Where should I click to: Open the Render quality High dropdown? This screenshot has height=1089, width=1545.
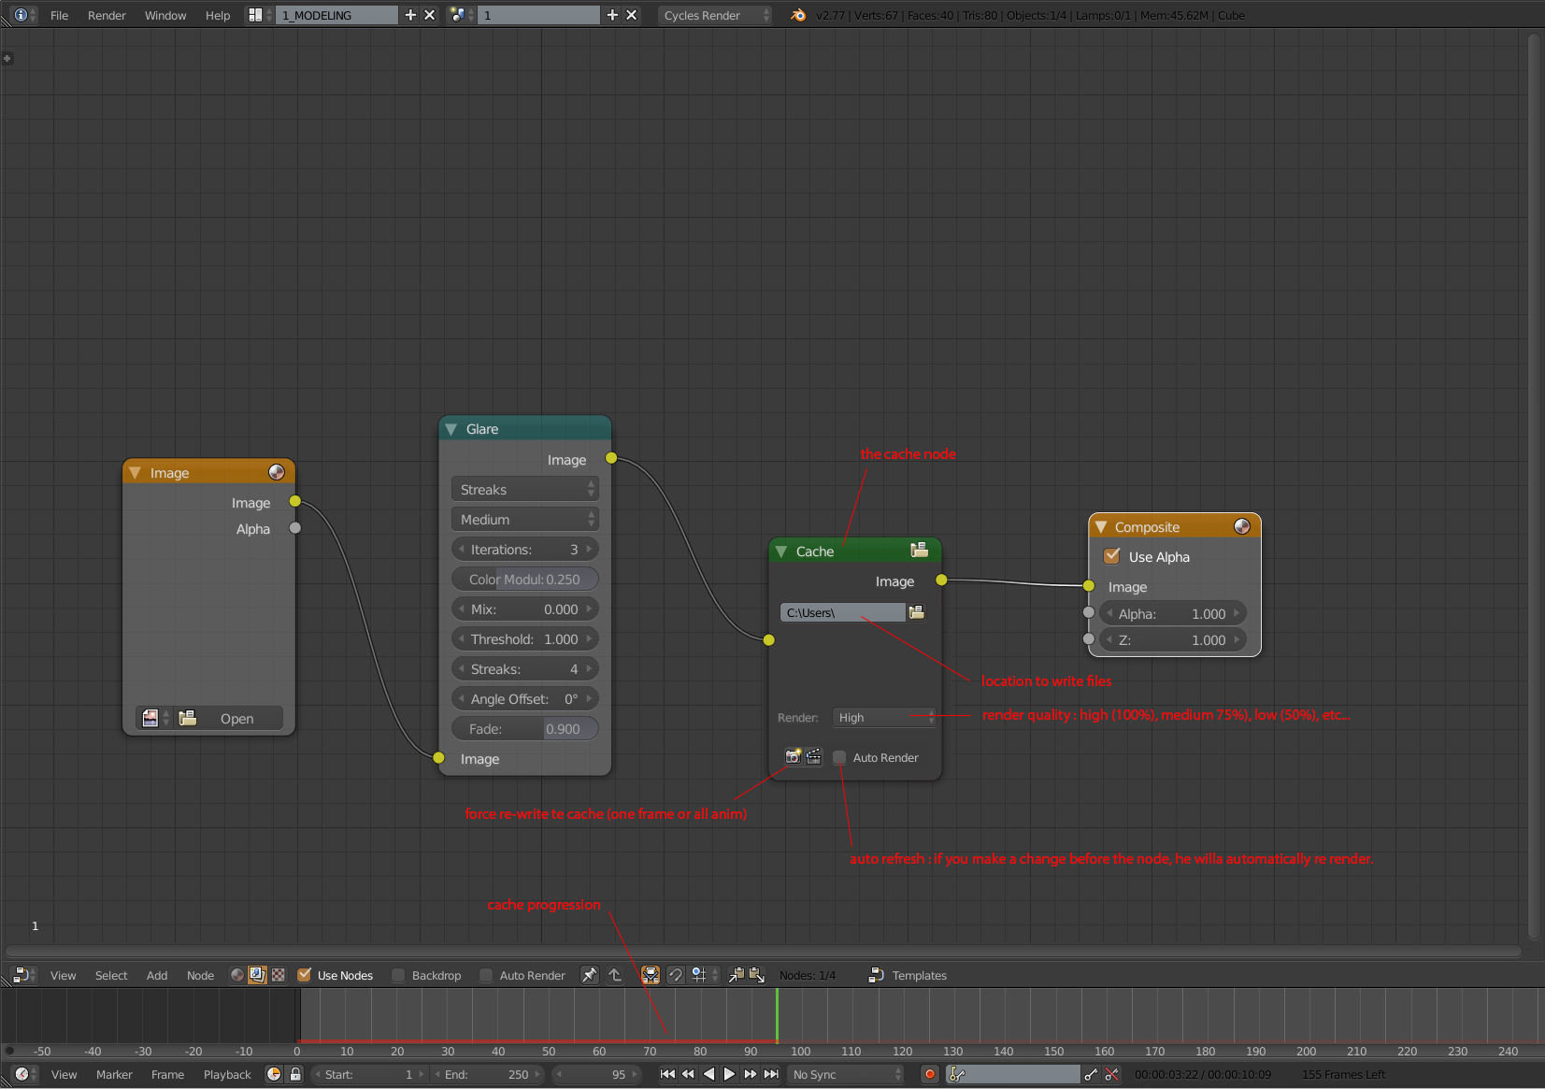coord(884,717)
